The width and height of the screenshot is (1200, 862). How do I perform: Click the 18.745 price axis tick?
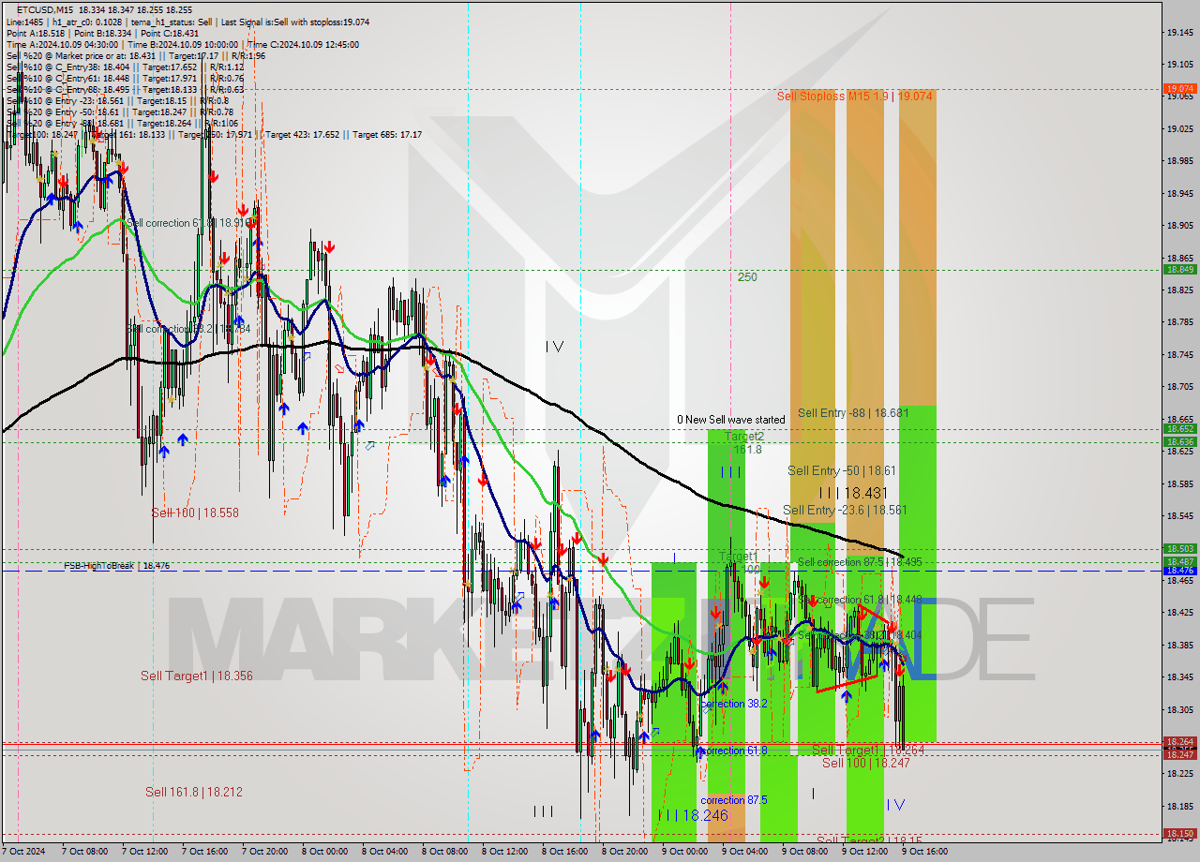[1179, 354]
